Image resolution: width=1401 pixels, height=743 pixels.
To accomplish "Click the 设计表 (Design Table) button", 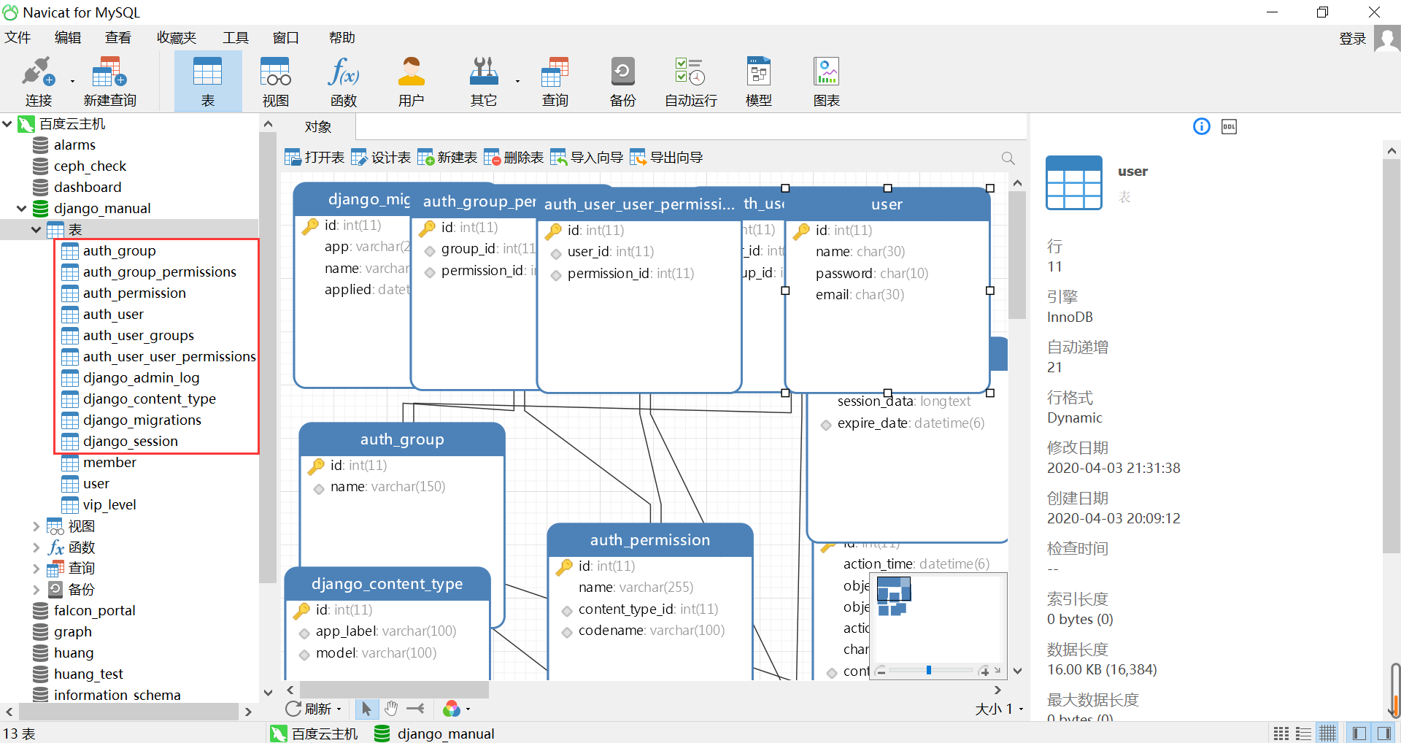I will pyautogui.click(x=381, y=158).
